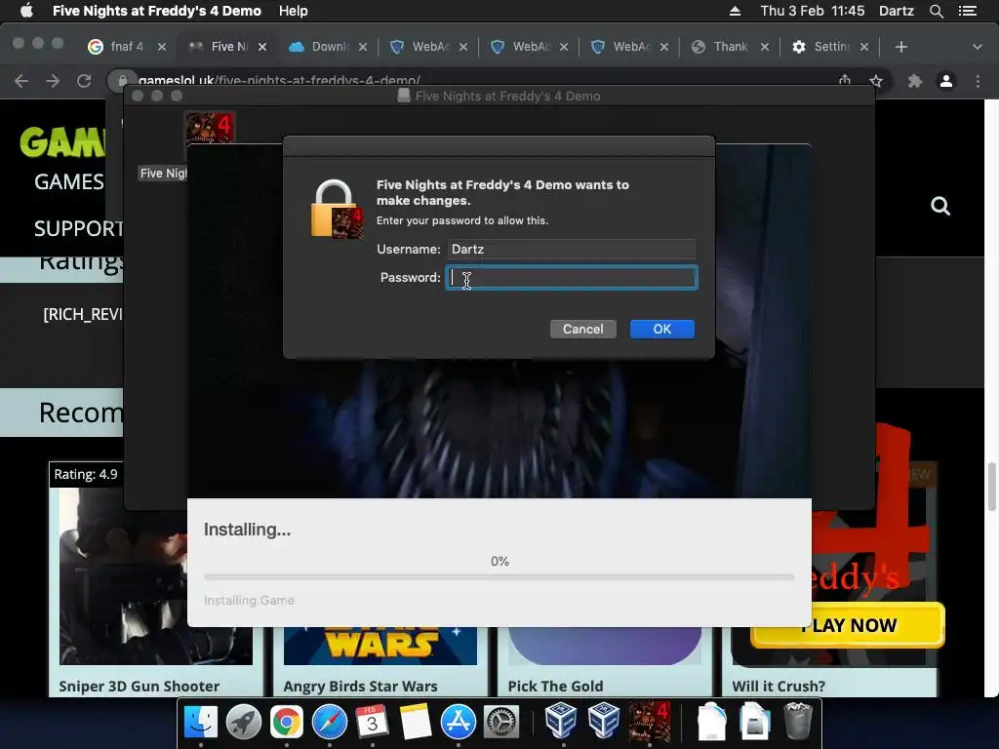This screenshot has width=999, height=749.
Task: Open the Sniper 3D Gun Shooter card
Action: (x=155, y=578)
